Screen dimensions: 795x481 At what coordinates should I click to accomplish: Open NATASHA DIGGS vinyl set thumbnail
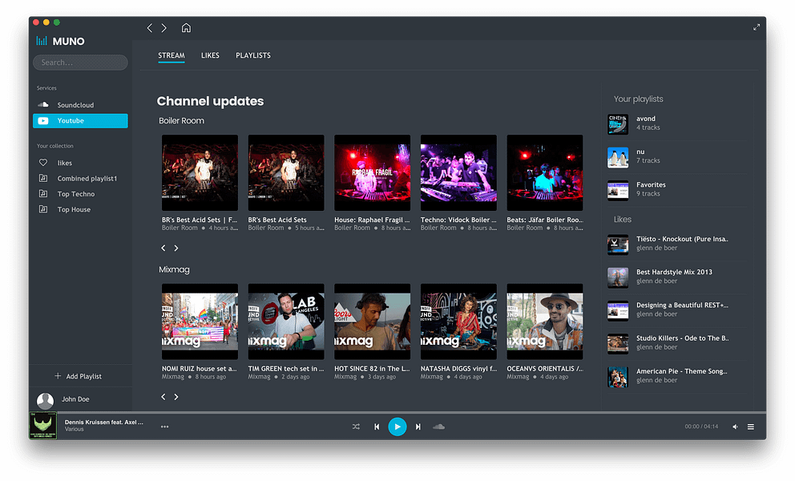coord(458,321)
